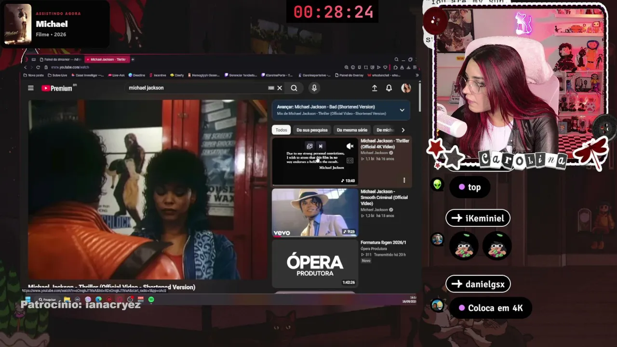Open the YouTube guide hamburger menu
617x347 pixels.
click(31, 88)
